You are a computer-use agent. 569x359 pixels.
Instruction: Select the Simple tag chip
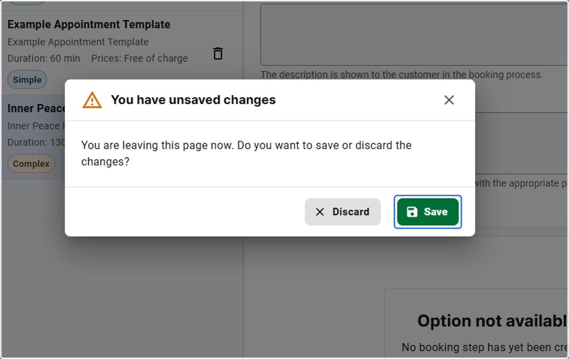pos(27,80)
